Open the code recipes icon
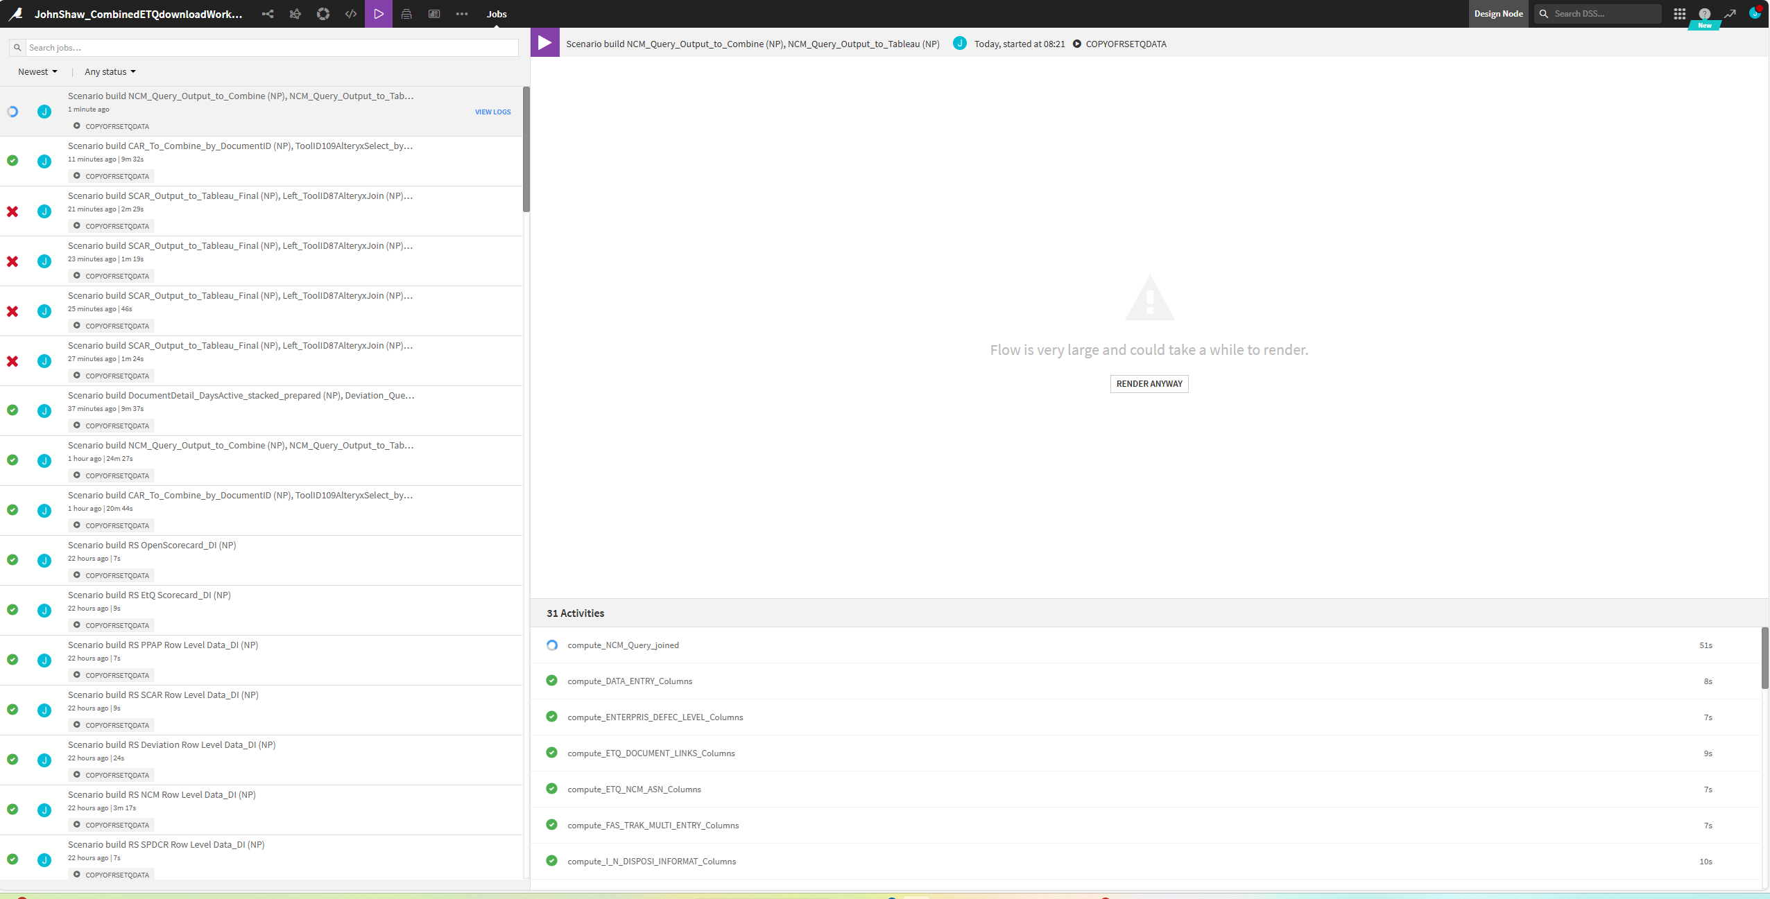Viewport: 1770px width, 899px height. 351,14
